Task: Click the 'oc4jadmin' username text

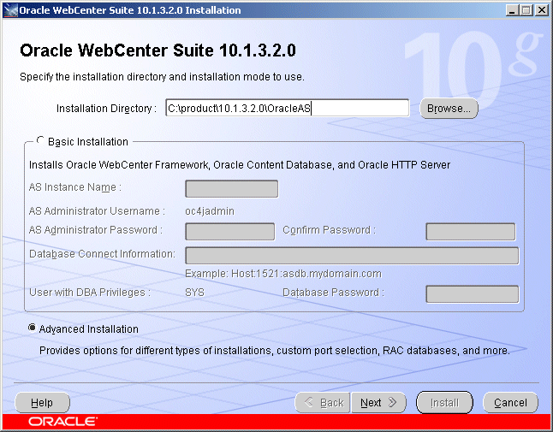Action: click(210, 211)
